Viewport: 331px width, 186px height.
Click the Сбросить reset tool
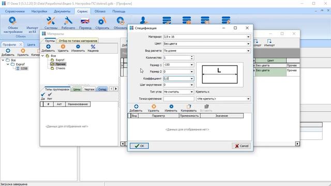[102, 23]
